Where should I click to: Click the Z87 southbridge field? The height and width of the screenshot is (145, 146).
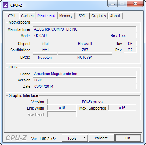(85, 50)
